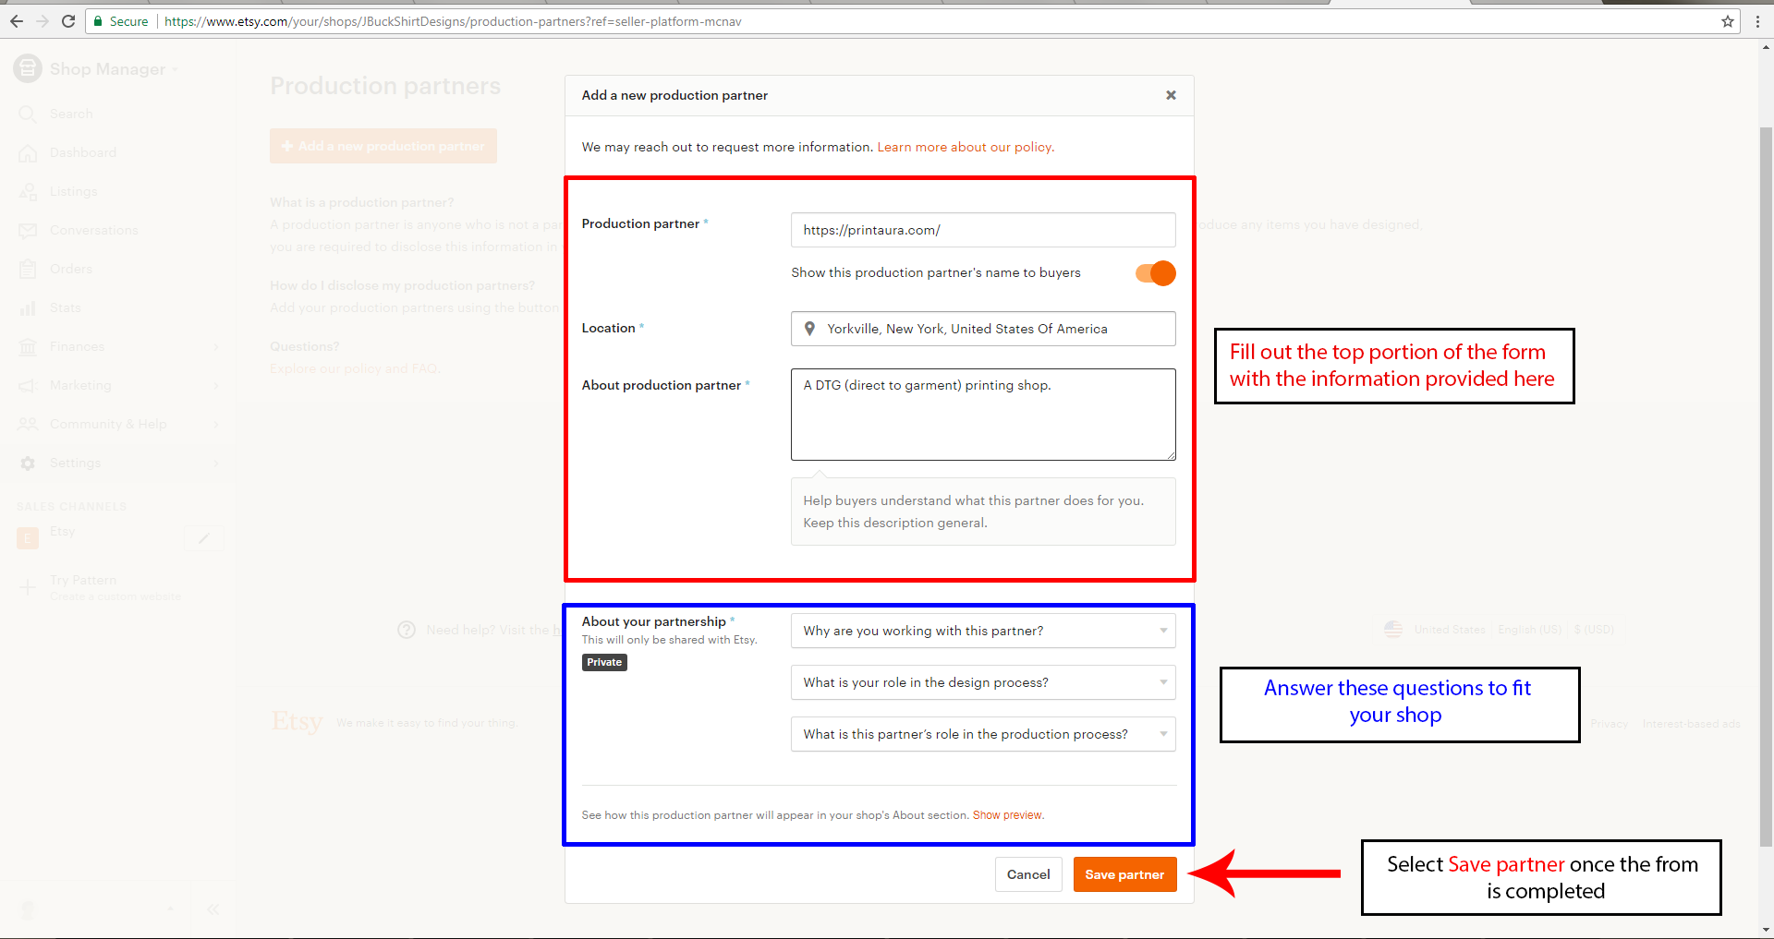Click the envelope icon beside Conversations
This screenshot has width=1774, height=939.
tap(28, 230)
